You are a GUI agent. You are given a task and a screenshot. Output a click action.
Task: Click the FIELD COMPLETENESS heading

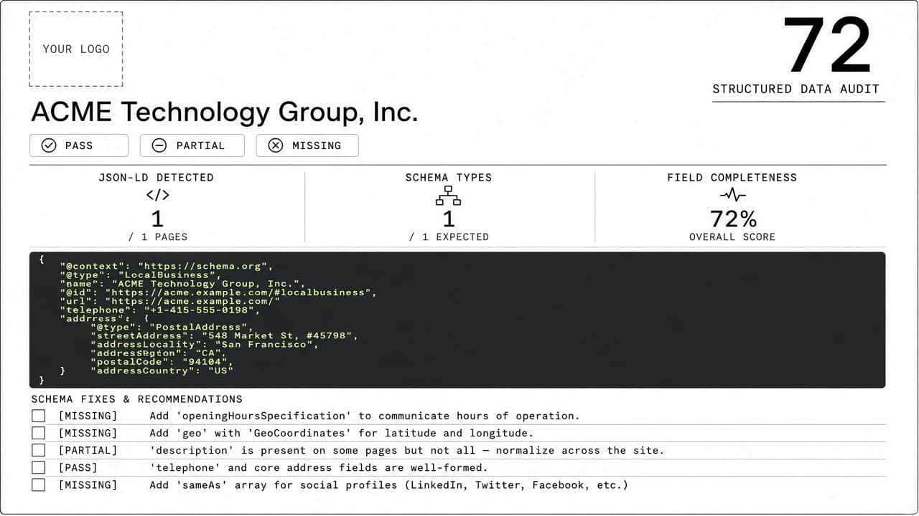click(x=732, y=178)
